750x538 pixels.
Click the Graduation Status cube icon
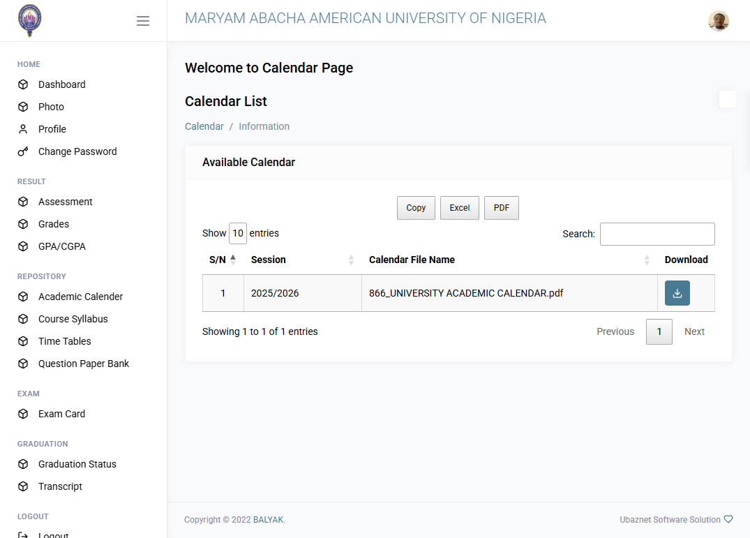pyautogui.click(x=23, y=464)
